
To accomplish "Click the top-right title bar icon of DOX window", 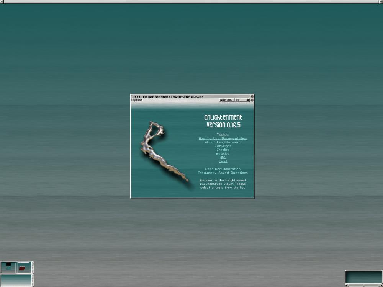I will click(252, 96).
